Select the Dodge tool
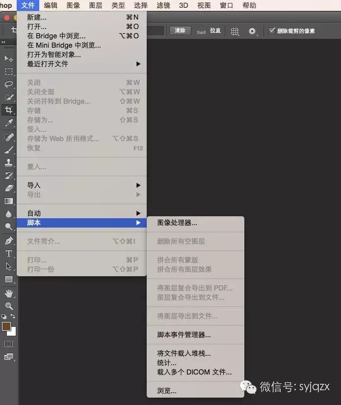The image size is (341, 405). (x=9, y=227)
